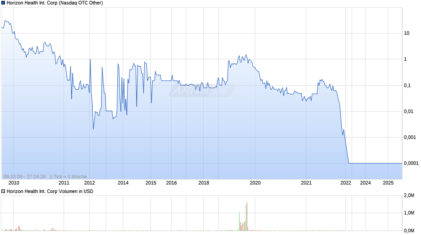Screen dimensions: 421x235
Task: Click the grey legend square beside Volumen title
Action: coord(3,191)
